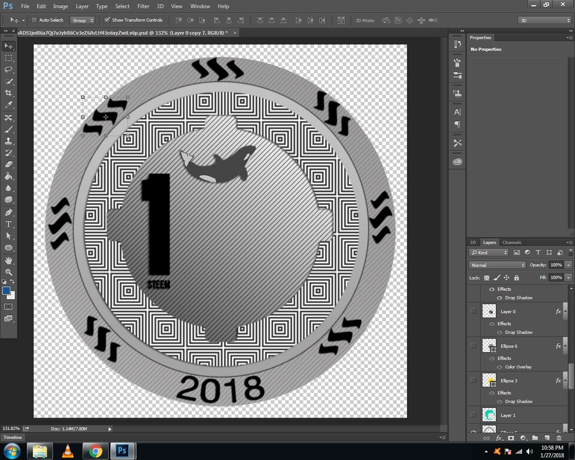This screenshot has width=575, height=460.
Task: Select the Rectangular Marquee tool
Action: click(9, 58)
